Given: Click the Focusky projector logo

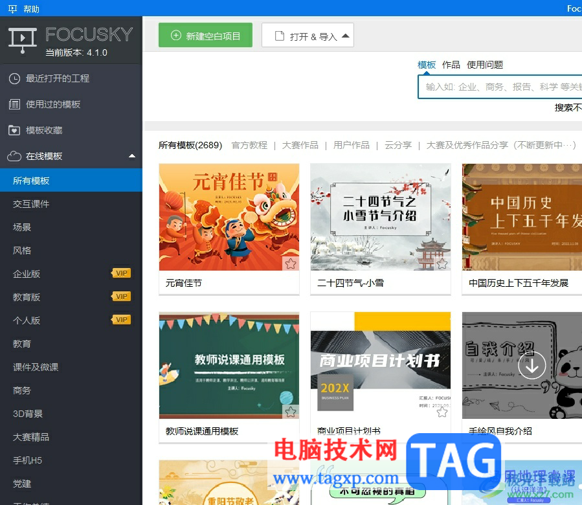Looking at the screenshot, I should 23,40.
